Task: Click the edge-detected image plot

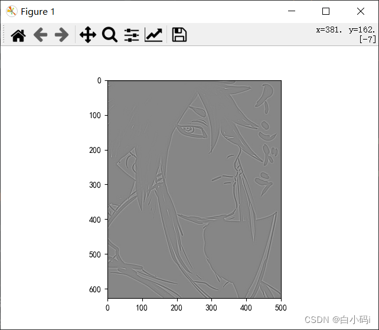Action: [194, 189]
